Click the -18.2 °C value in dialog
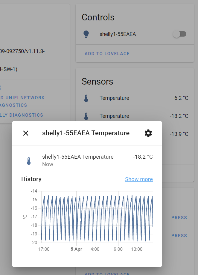The image size is (198, 275). 143,157
